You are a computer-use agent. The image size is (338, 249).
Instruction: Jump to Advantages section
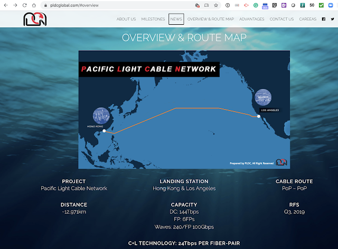[x=251, y=19]
